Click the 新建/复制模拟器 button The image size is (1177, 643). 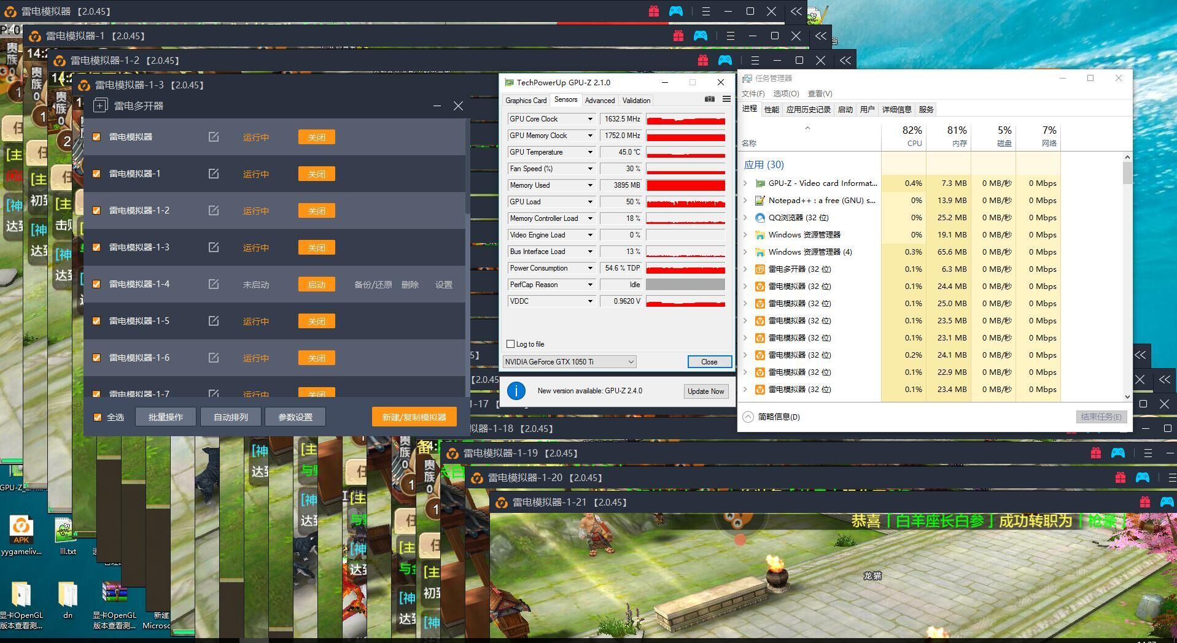[x=414, y=417]
